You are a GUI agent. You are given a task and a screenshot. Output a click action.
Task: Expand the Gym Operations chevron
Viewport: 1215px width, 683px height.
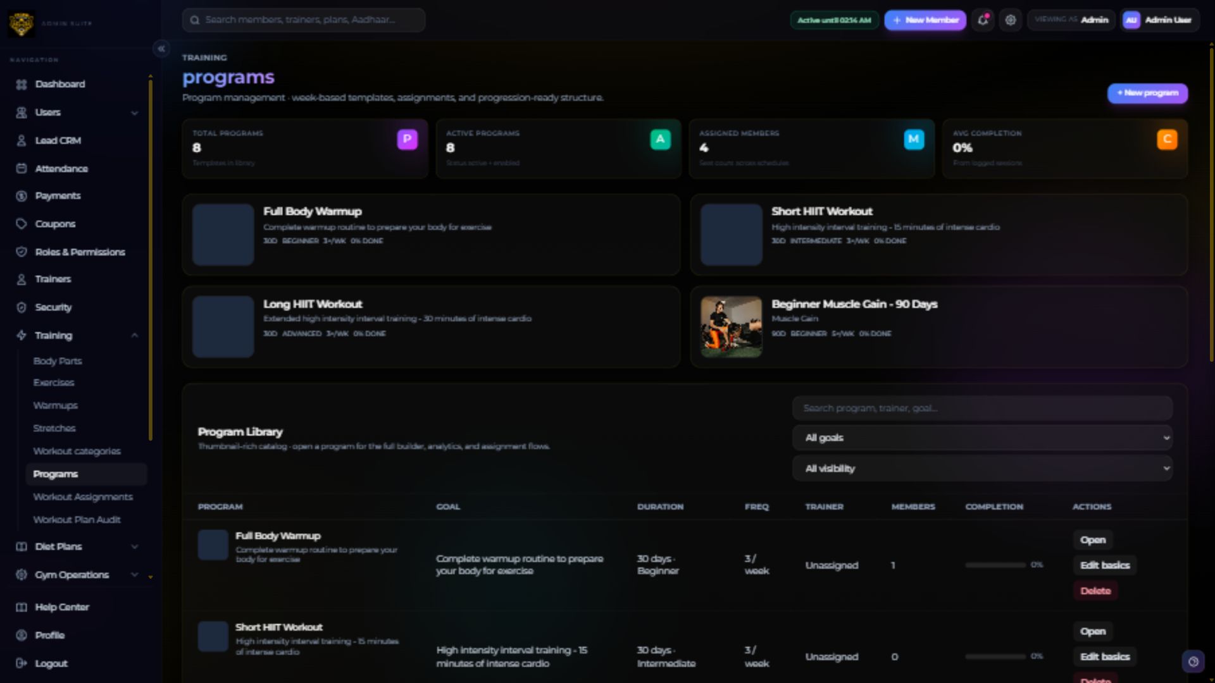[x=134, y=574]
